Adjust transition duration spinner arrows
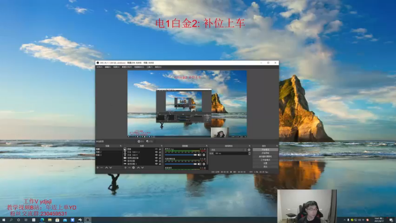 pos(249,153)
